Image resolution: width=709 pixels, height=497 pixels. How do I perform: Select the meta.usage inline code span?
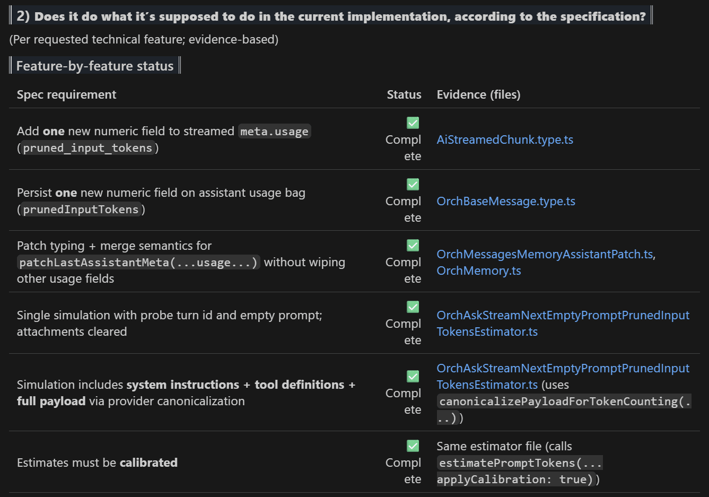point(274,130)
